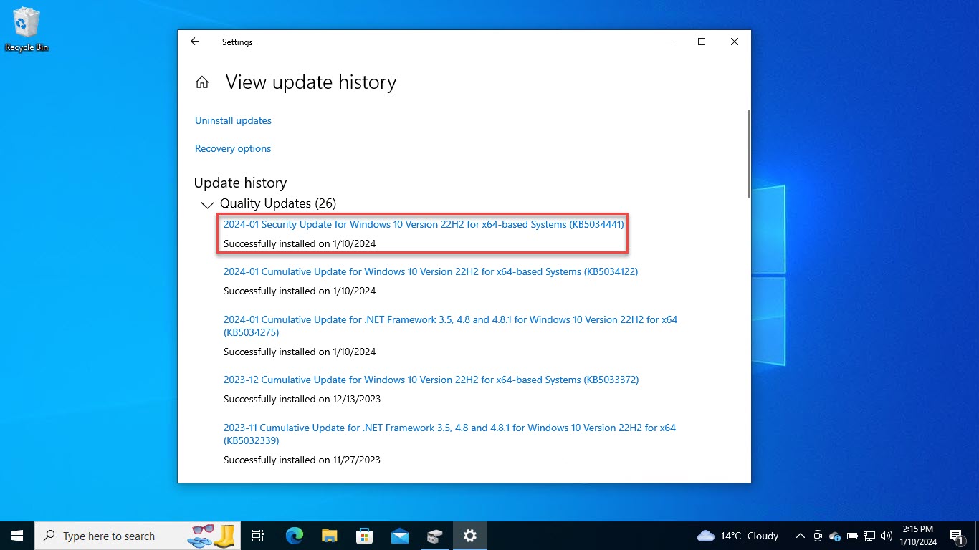Go back using the Settings back arrow
Image resolution: width=979 pixels, height=550 pixels.
195,42
